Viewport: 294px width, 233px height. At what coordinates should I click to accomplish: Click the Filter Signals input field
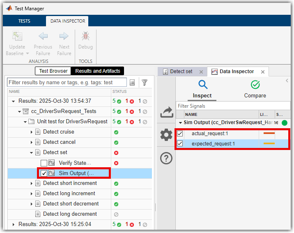point(233,106)
